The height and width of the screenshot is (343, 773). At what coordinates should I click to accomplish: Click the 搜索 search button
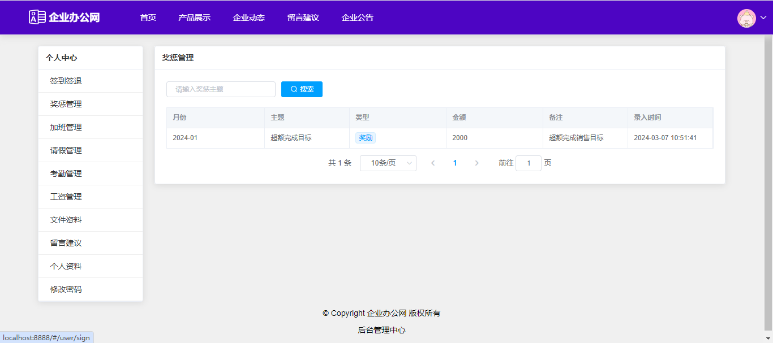302,89
